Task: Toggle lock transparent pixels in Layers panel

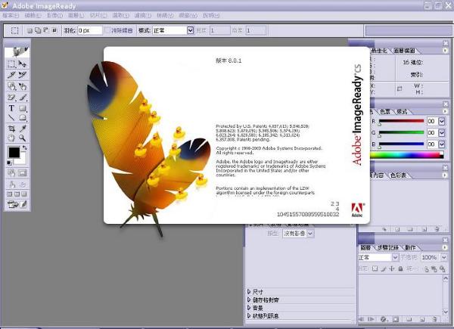Action: [375, 268]
